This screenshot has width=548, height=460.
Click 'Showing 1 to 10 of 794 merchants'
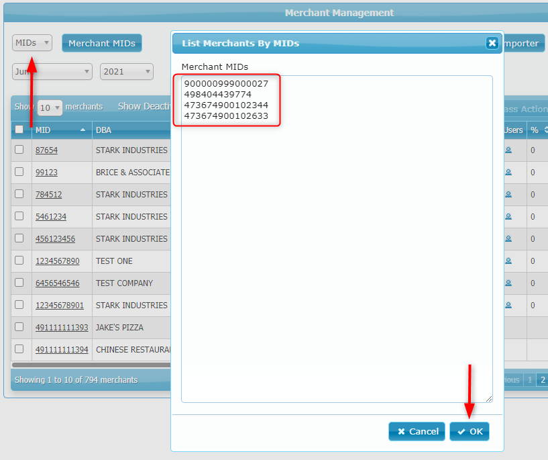76,380
